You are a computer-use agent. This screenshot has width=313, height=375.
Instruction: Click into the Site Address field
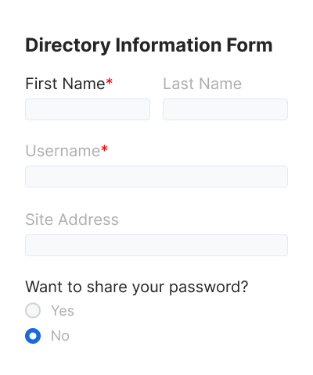[x=156, y=245]
